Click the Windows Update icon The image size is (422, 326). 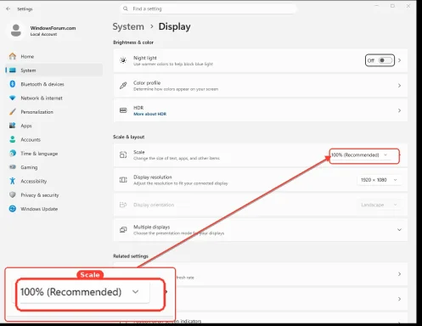click(13, 209)
